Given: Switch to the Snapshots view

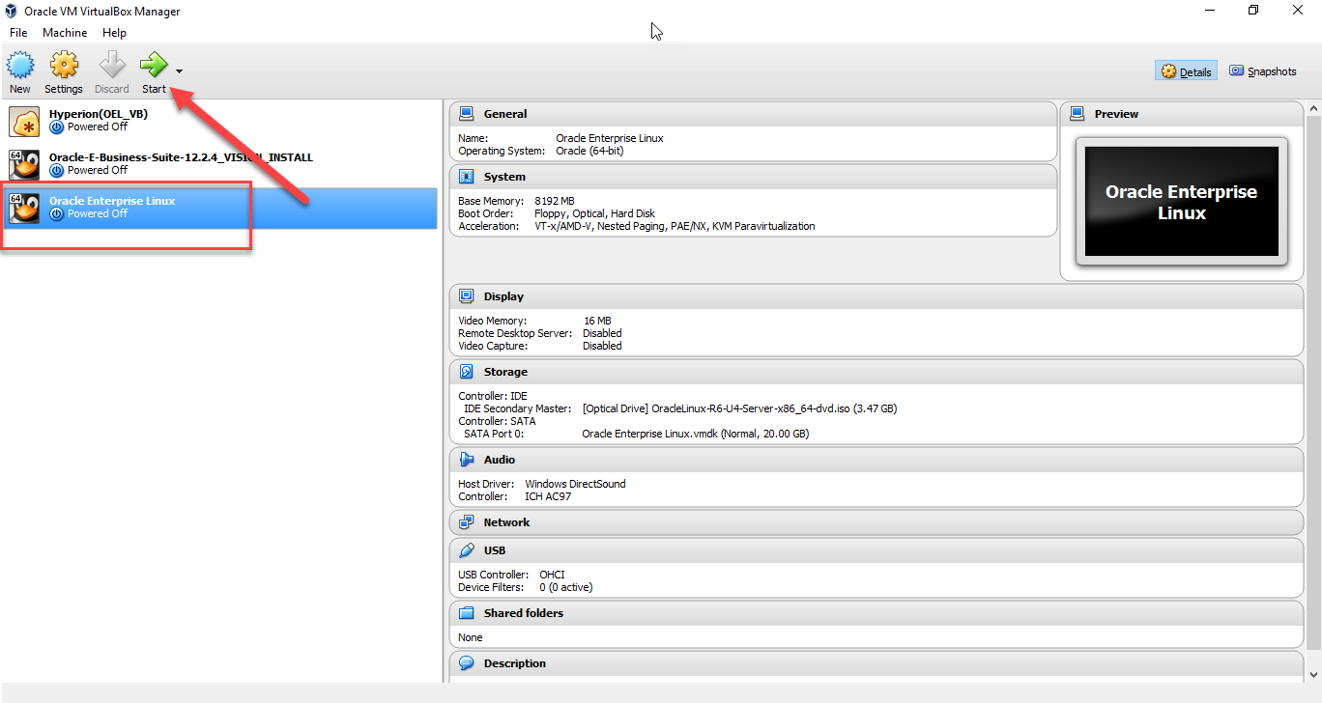Looking at the screenshot, I should point(1262,71).
